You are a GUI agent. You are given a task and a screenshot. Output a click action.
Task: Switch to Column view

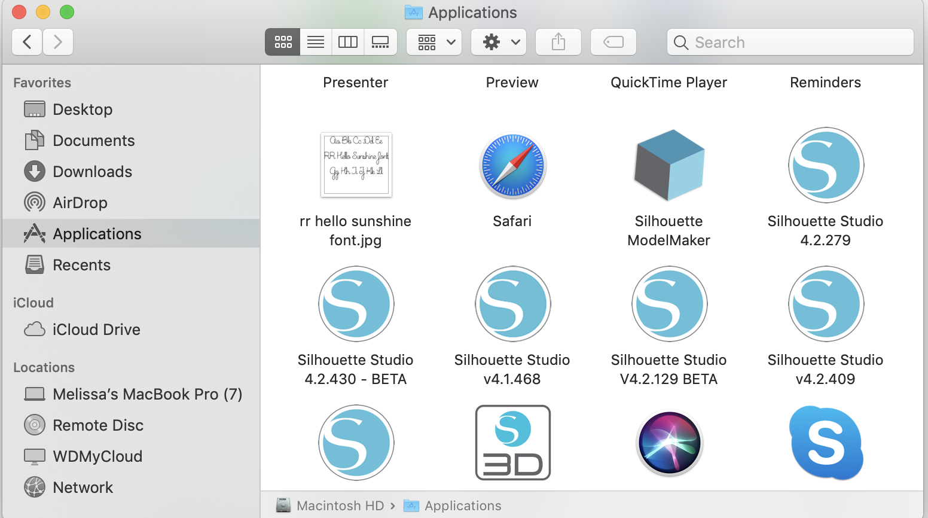(347, 42)
